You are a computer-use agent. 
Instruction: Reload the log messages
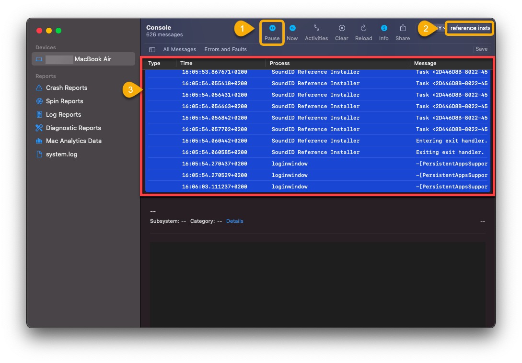[x=363, y=33]
